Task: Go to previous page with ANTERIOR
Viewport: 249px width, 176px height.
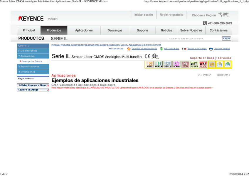Action: [205, 75]
